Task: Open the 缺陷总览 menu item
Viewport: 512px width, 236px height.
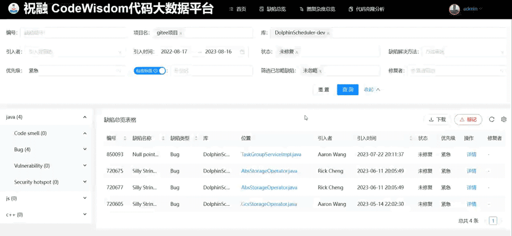Action: tap(273, 9)
